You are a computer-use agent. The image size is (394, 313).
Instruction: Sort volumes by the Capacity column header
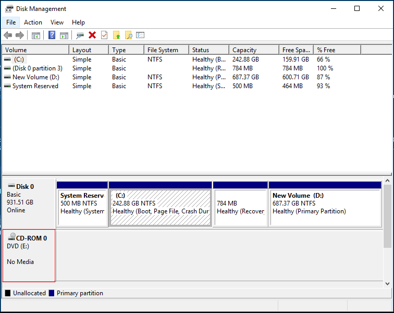point(253,50)
